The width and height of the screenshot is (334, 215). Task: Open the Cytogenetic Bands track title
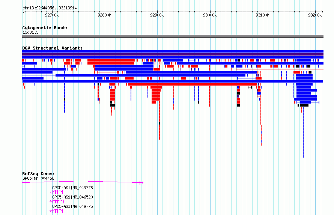[45, 28]
